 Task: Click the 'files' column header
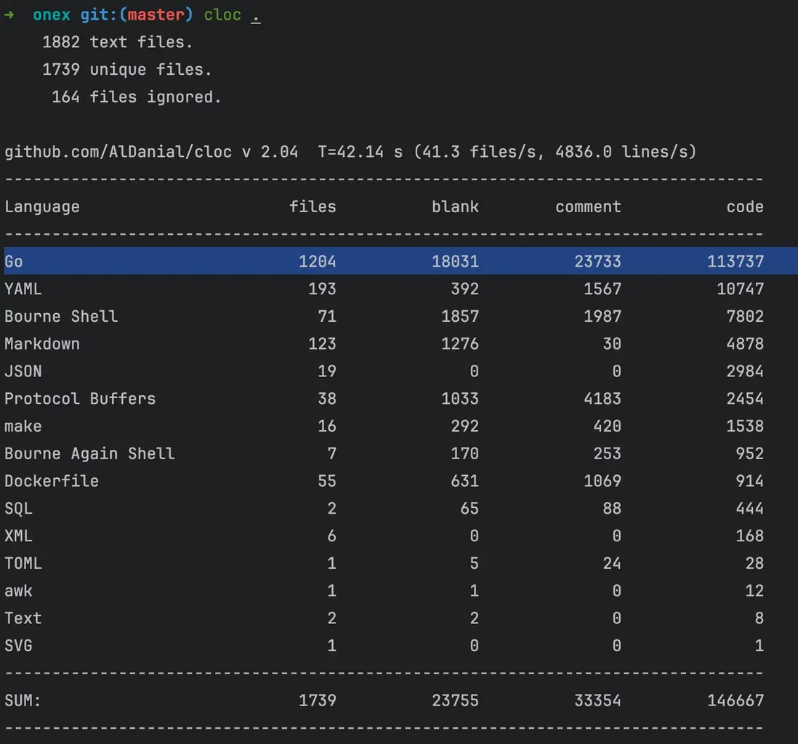[x=313, y=207]
